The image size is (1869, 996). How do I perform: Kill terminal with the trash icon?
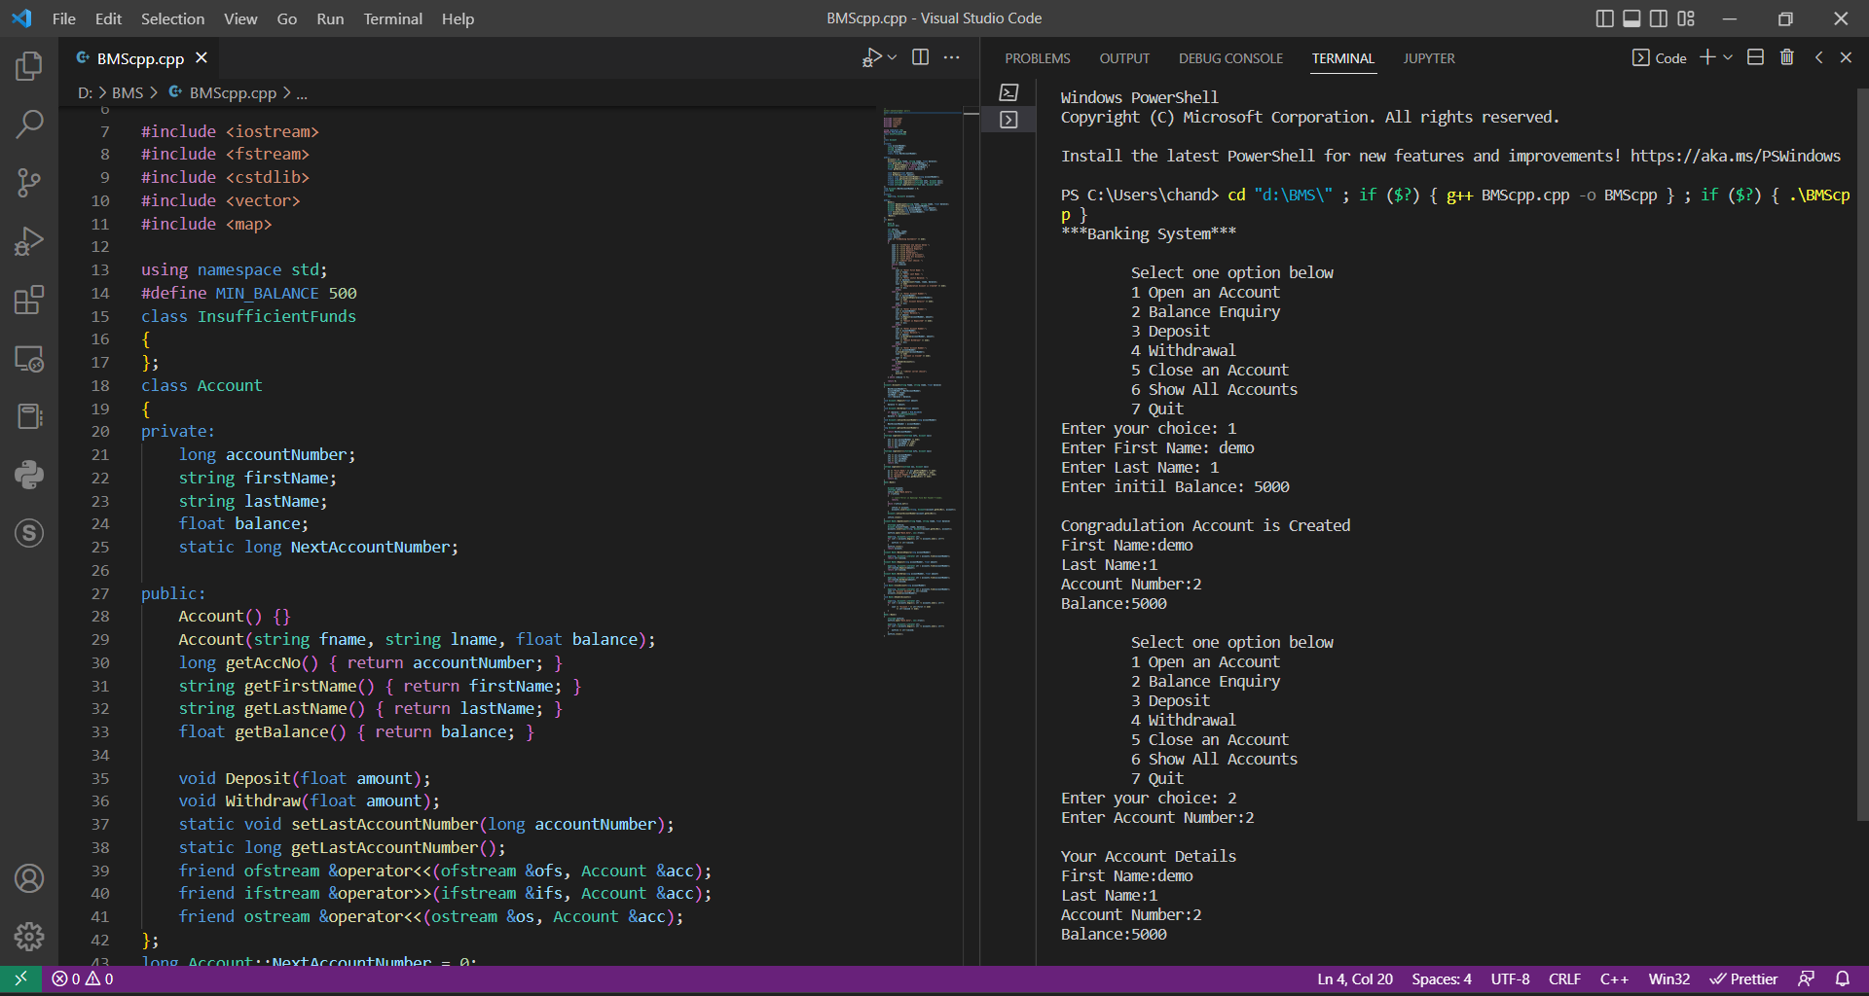[x=1786, y=57]
